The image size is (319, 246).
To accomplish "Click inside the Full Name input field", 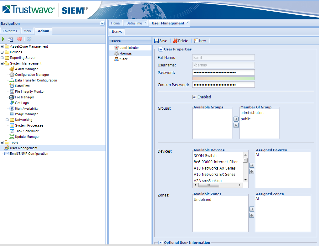I will pos(223,57).
